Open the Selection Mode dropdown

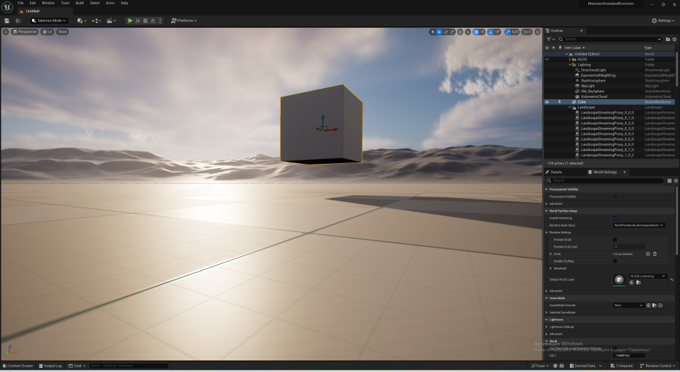[48, 20]
